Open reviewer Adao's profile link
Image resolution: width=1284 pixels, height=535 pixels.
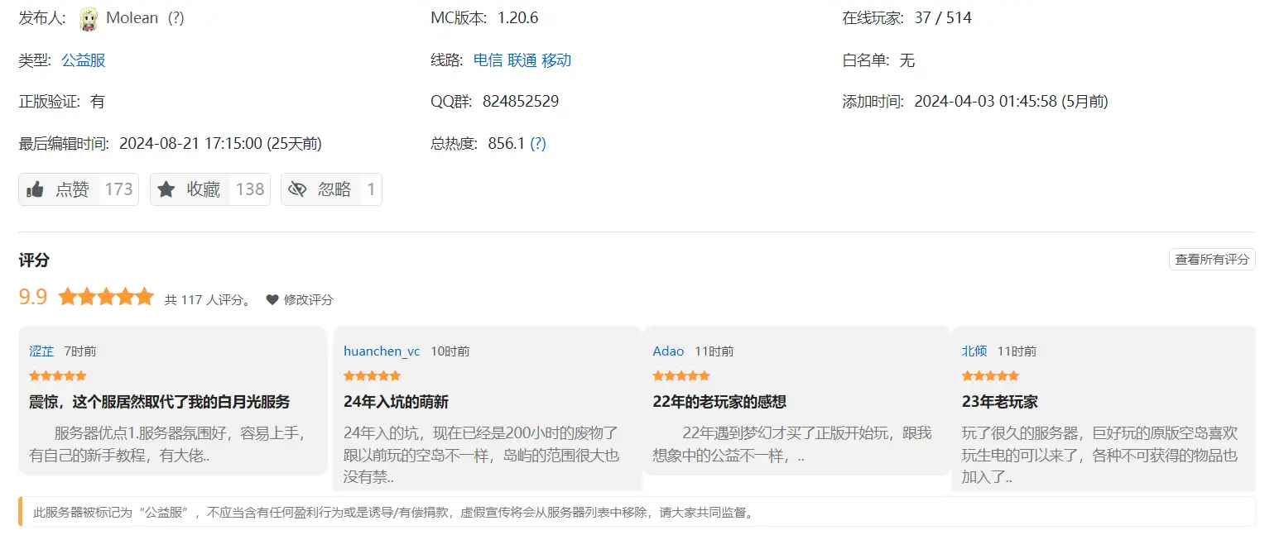point(669,351)
